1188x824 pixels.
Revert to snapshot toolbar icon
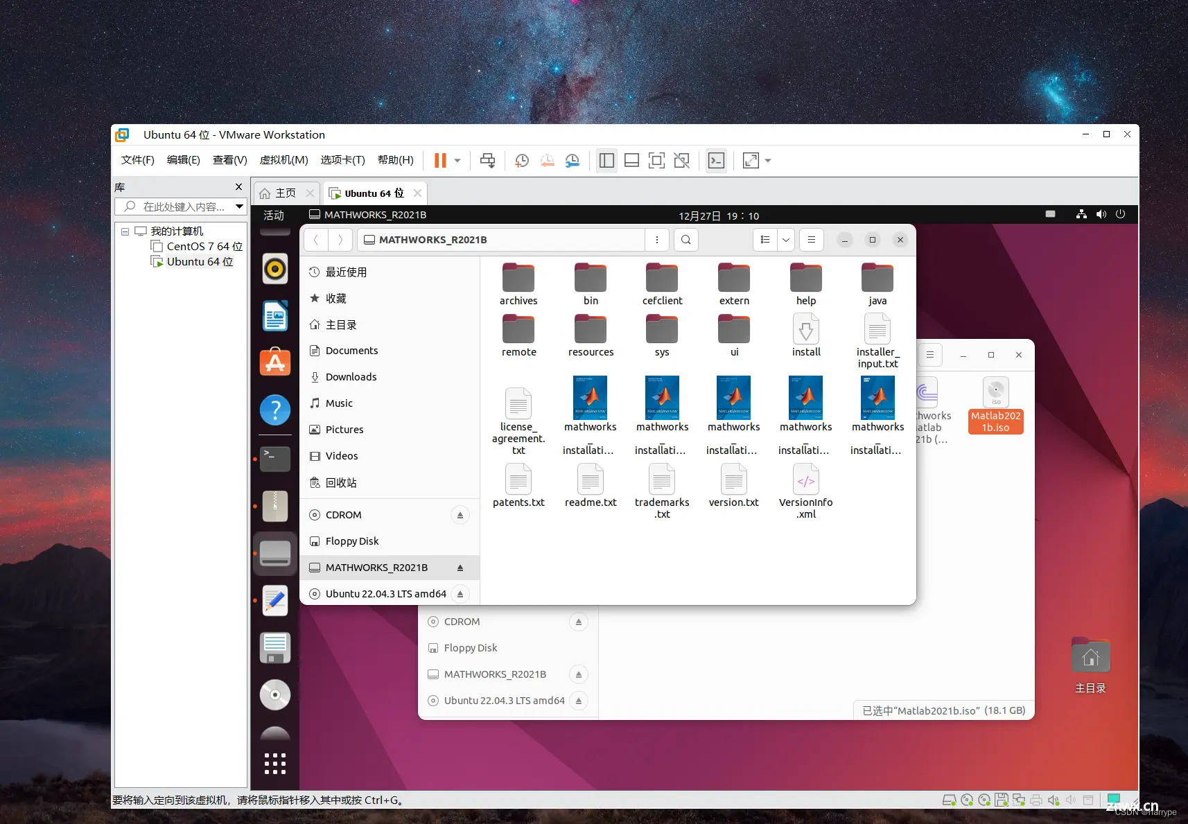pyautogui.click(x=548, y=161)
